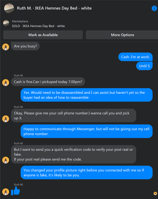158x199 pixels.
Task: Select the 'Cash. I'm at work.' message bubble
Action: tap(135, 57)
